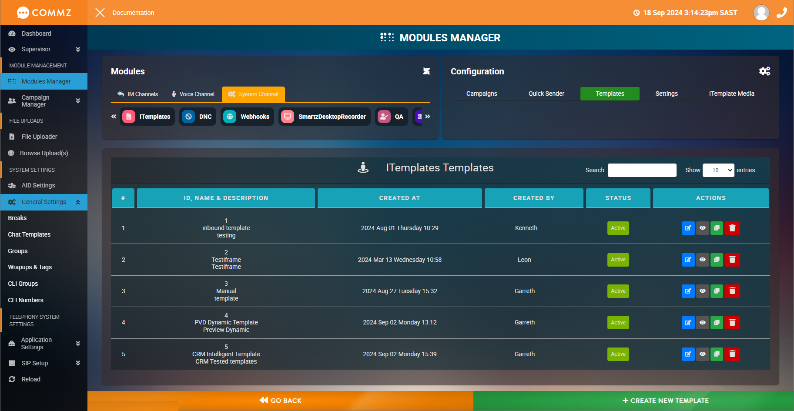This screenshot has height=411, width=794.
Task: Click the Create New Template button
Action: coord(666,400)
